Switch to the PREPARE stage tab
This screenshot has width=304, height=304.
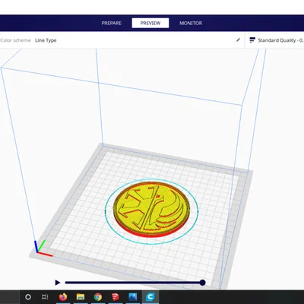112,23
